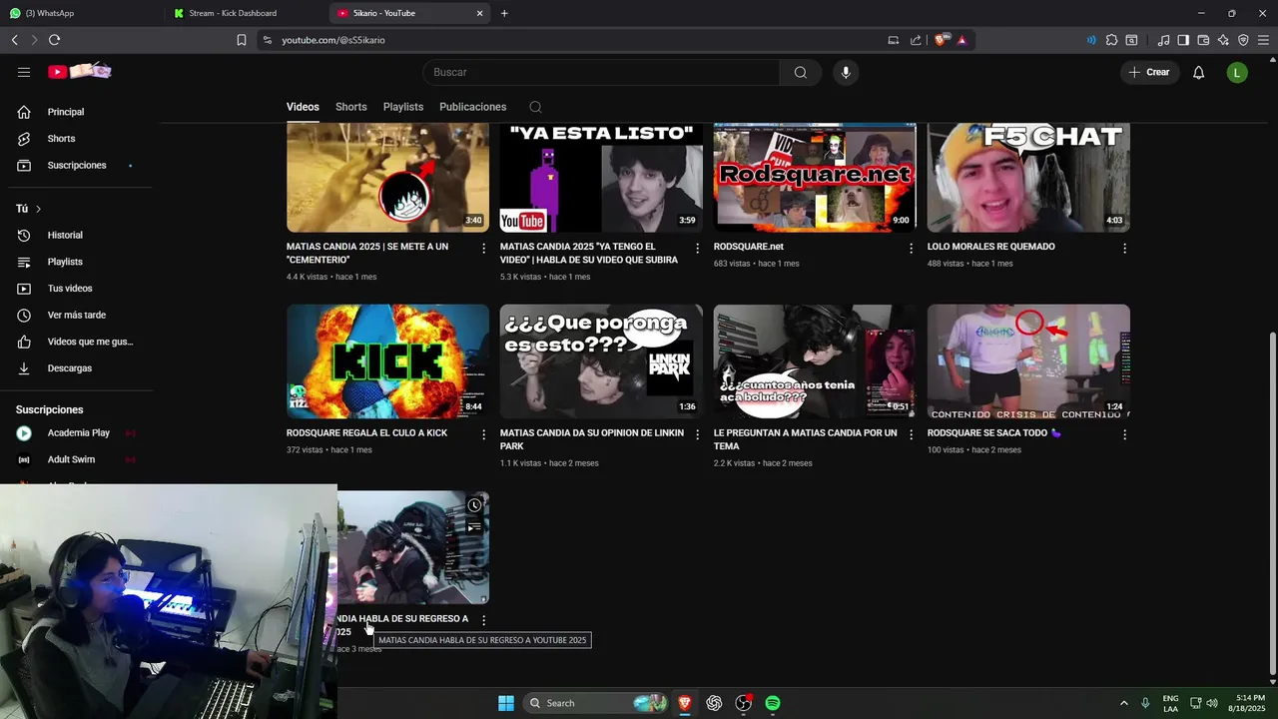
Task: Open ChatGPT app in taskbar
Action: pyautogui.click(x=714, y=703)
